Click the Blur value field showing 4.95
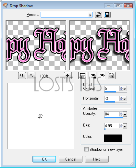Image resolution: width=136 pixels, height=168 pixels. tap(112, 126)
